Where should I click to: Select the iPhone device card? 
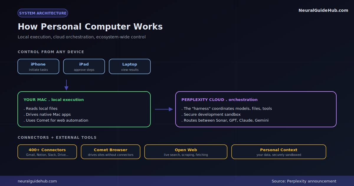(38, 66)
